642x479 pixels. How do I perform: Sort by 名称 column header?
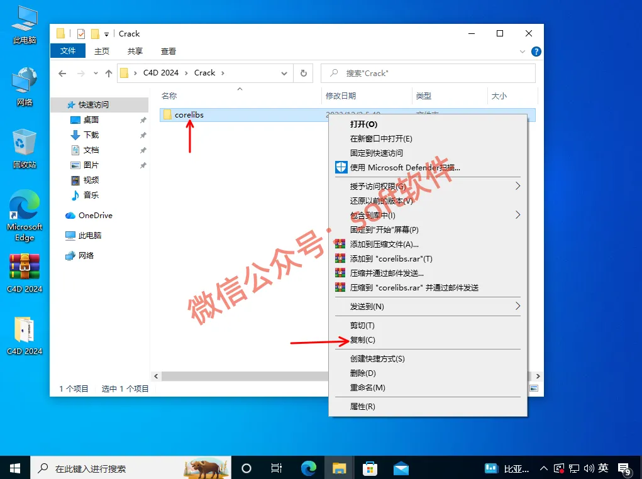click(169, 96)
